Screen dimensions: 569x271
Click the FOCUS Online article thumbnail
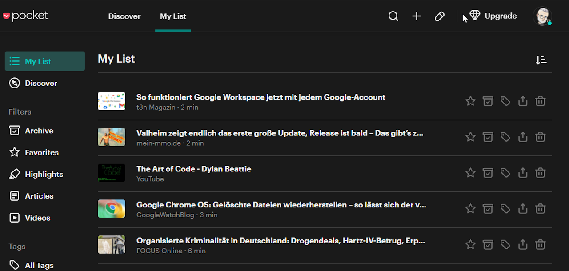pyautogui.click(x=112, y=245)
